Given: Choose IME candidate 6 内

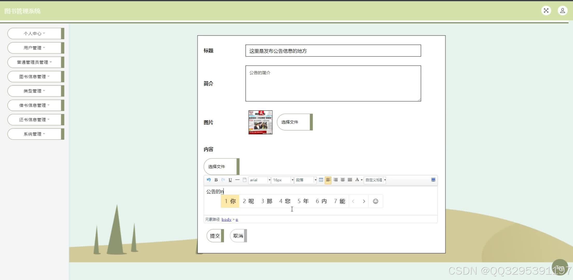Looking at the screenshot, I should pos(321,201).
